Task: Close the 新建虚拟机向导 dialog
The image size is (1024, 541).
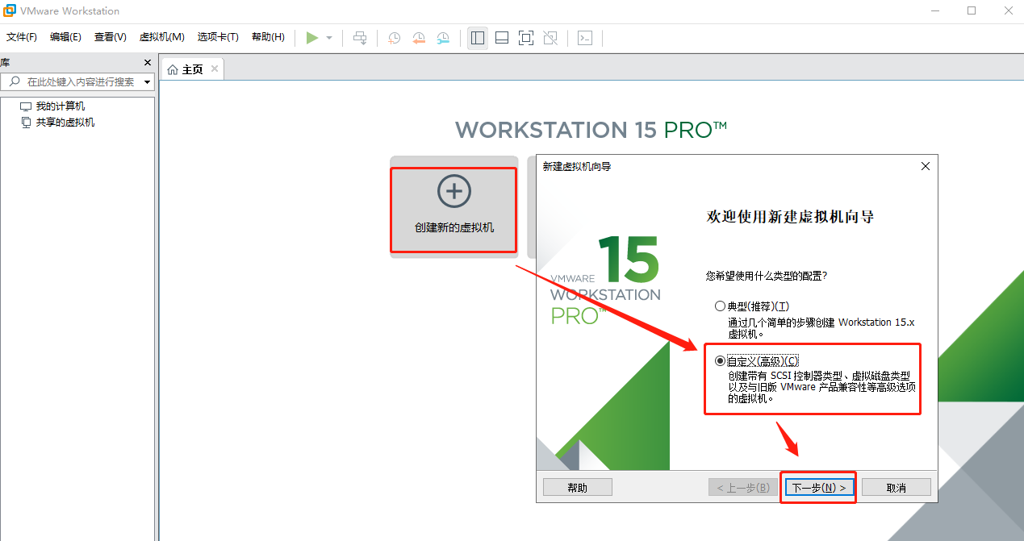Action: point(926,166)
